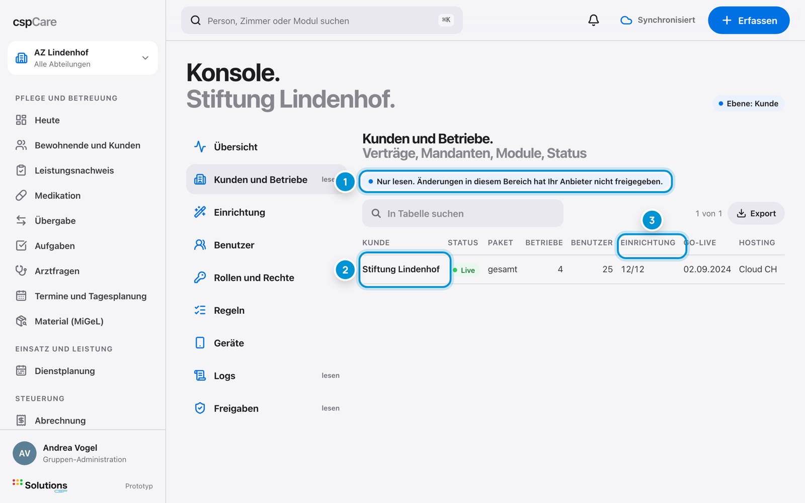Open Bewohnende und Kunden people icon
The image size is (805, 503).
coord(21,145)
